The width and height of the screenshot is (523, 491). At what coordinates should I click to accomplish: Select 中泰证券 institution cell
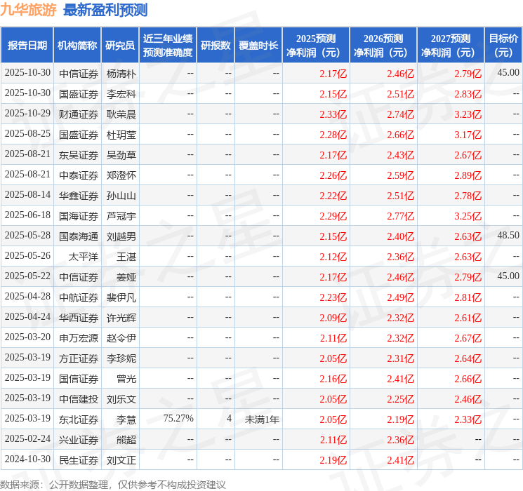click(x=79, y=175)
